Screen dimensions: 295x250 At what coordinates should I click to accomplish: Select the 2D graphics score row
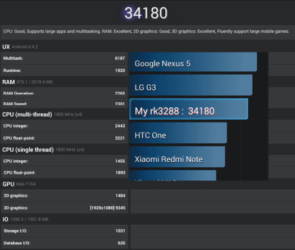pyautogui.click(x=65, y=196)
